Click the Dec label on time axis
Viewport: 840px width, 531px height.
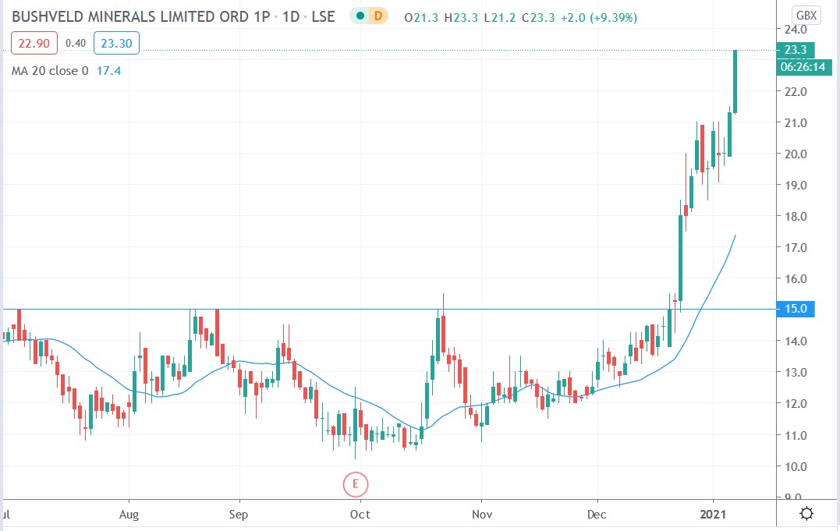pos(597,515)
